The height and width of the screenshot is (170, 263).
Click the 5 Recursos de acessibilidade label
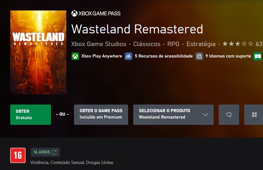pos(164,56)
